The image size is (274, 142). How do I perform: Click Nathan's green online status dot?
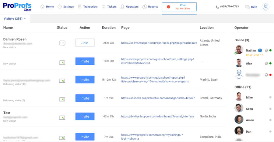pos(270,50)
